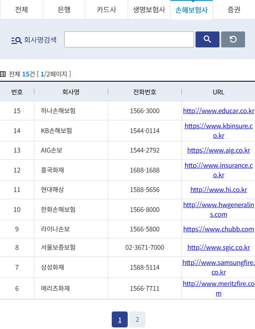
Task: Click the page 1 pagination button
Action: 120,319
